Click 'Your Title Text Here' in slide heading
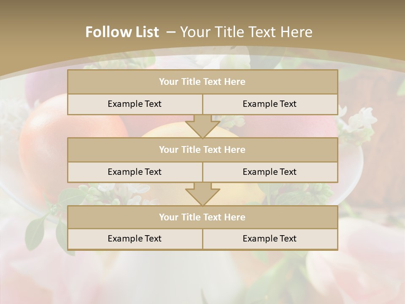 click(246, 32)
